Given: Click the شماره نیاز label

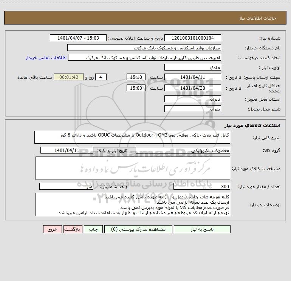Looking at the screenshot, I should click(270, 38).
